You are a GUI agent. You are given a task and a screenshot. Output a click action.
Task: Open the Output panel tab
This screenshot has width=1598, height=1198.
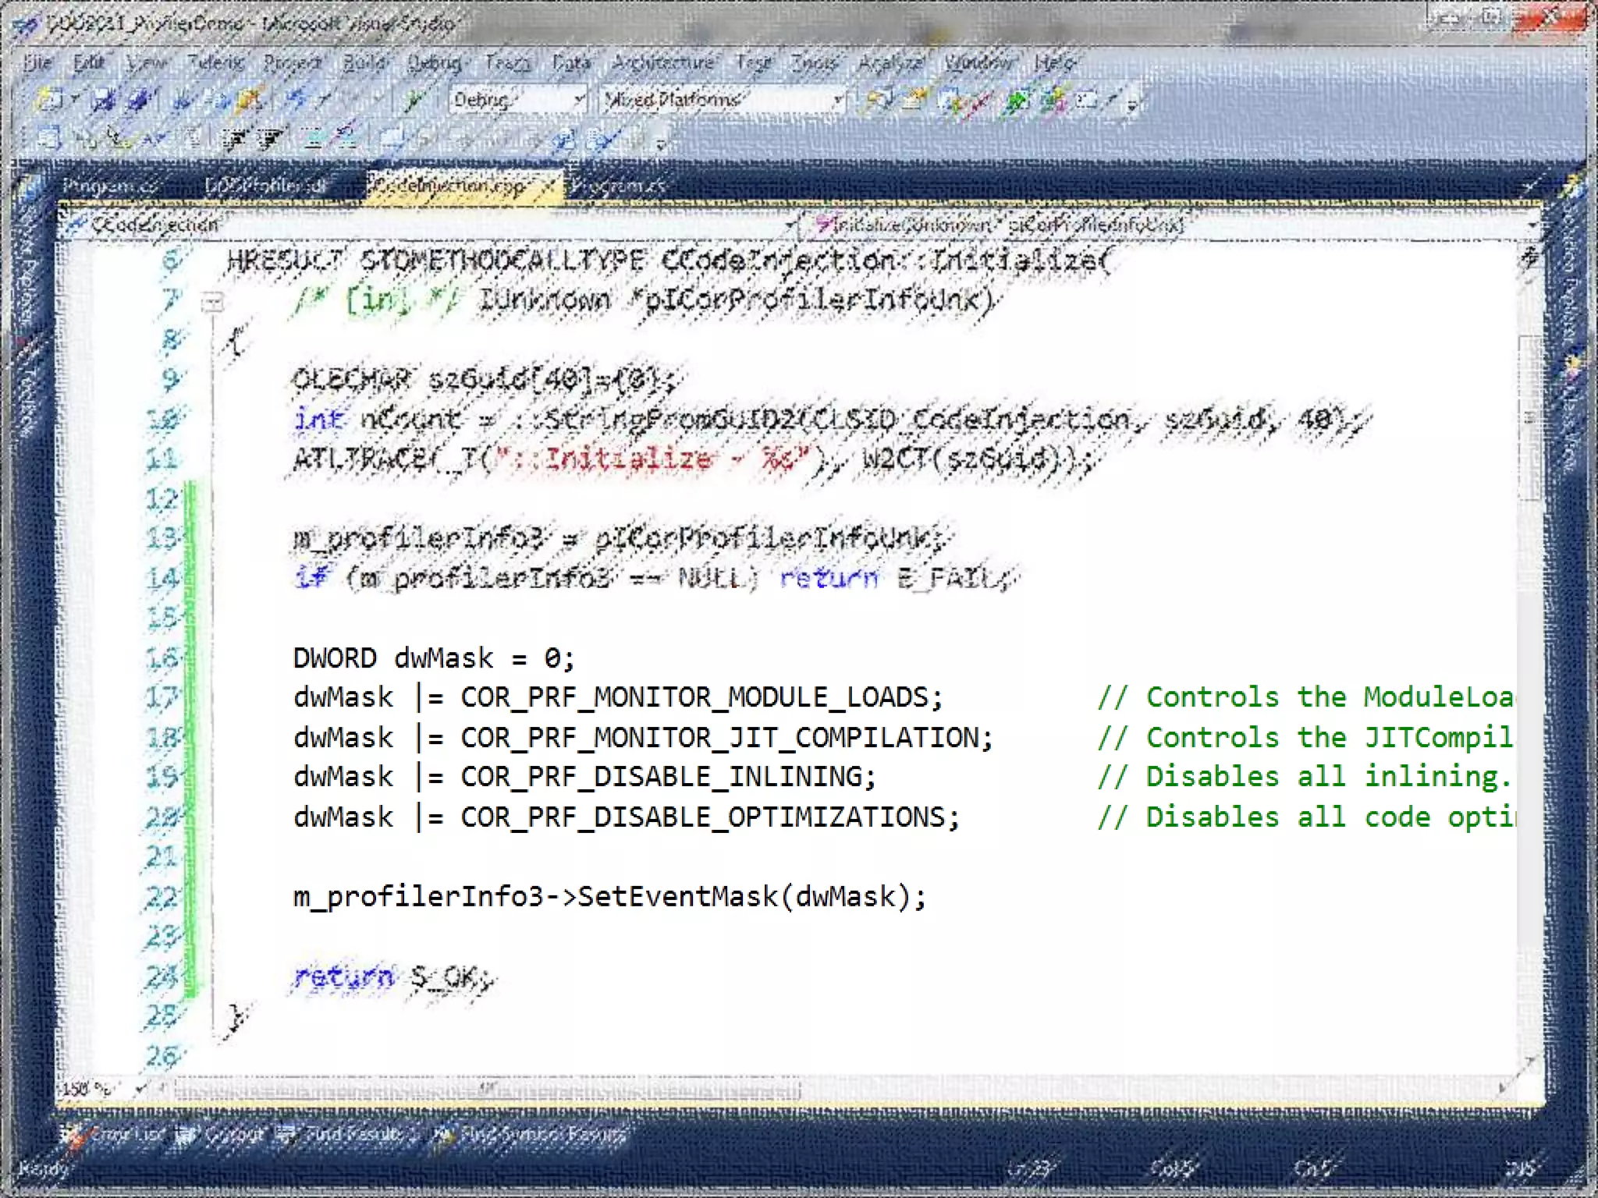pos(233,1134)
